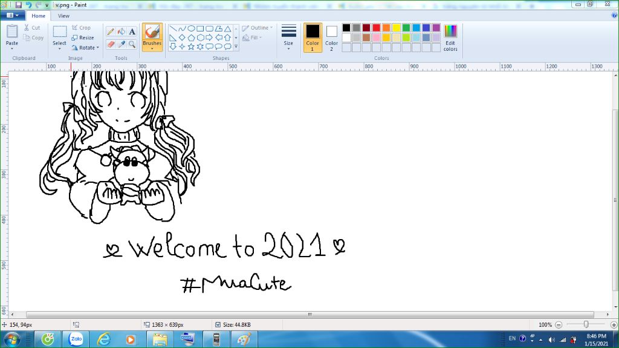Select the Cloud callout shape
This screenshot has height=348, width=619.
pyautogui.click(x=227, y=47)
